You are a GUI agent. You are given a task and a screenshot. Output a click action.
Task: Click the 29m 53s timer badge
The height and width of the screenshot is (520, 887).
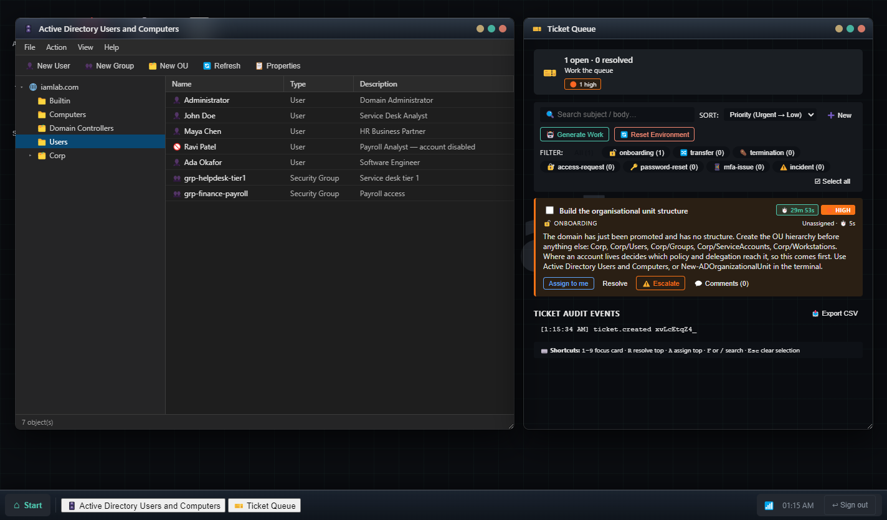click(x=797, y=210)
